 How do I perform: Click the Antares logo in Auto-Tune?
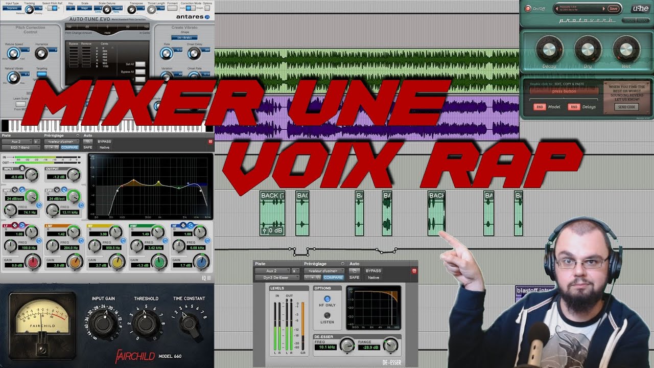tap(193, 17)
